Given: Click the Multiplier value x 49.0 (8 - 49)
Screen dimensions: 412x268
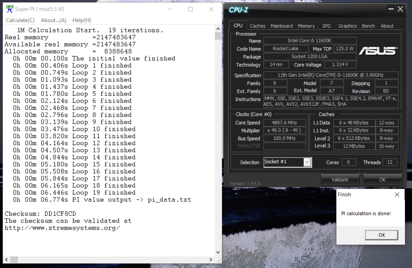Looking at the screenshot, I should pos(284,130).
